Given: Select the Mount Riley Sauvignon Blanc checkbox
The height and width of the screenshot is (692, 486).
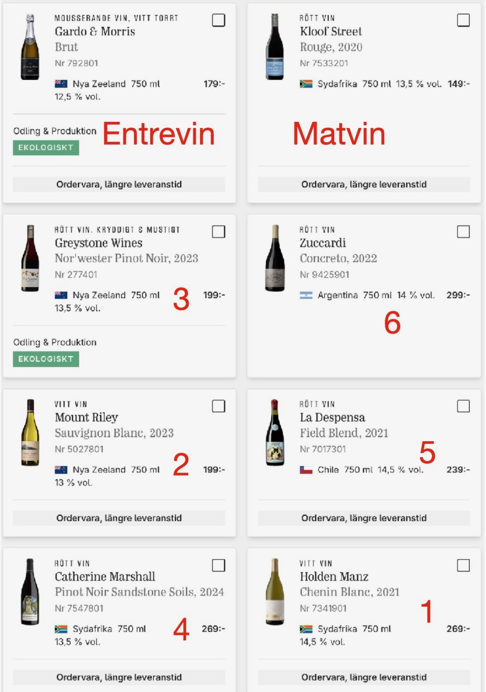Looking at the screenshot, I should point(218,406).
